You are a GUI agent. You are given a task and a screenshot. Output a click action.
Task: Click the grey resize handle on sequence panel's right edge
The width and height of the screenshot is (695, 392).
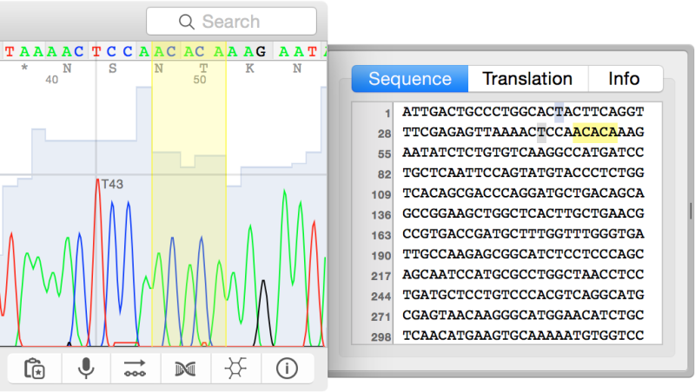(691, 211)
